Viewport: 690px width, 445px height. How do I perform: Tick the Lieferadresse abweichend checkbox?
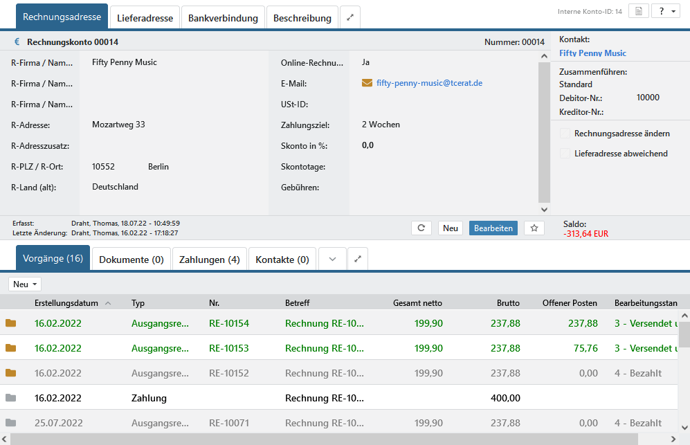pyautogui.click(x=565, y=154)
